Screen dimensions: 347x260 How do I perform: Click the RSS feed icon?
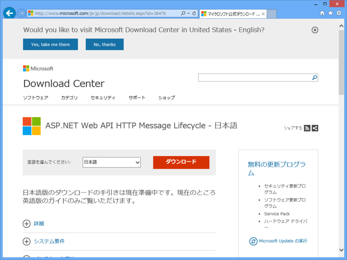(307, 128)
